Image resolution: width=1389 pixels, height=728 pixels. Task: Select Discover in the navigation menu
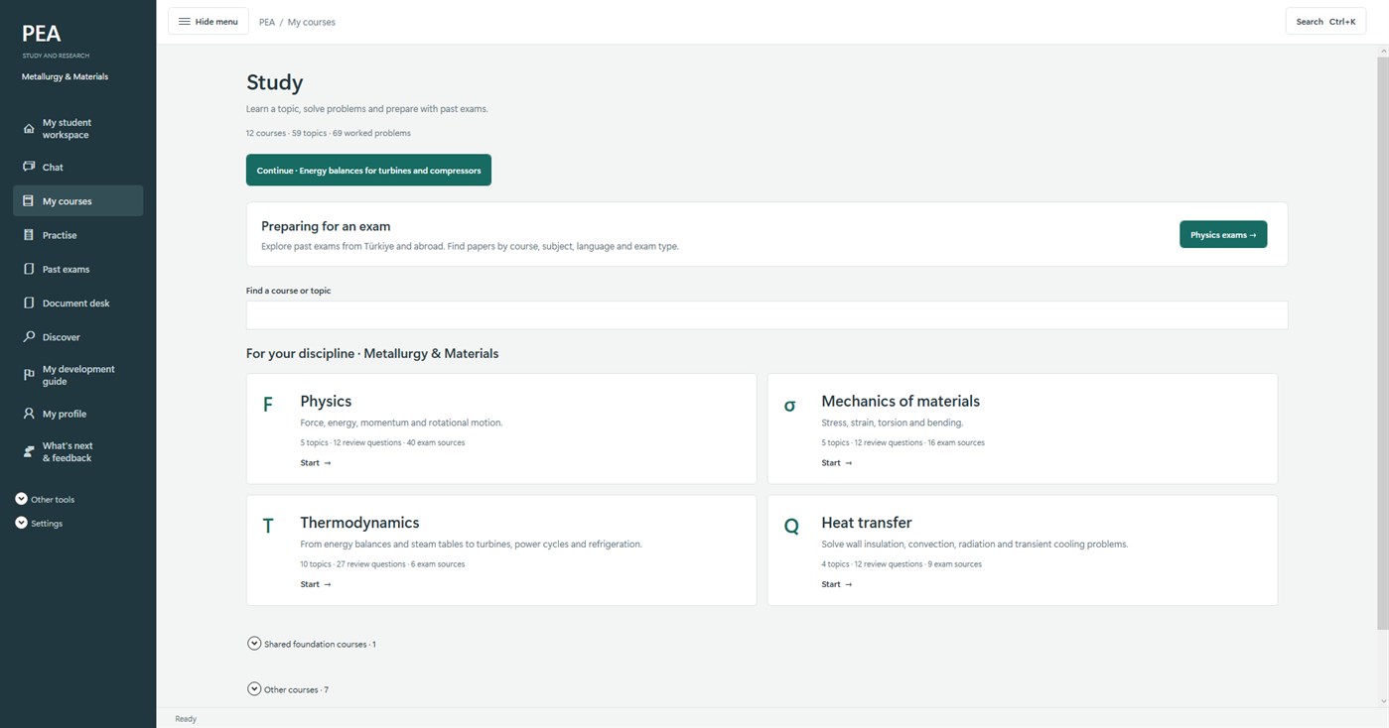click(77, 337)
